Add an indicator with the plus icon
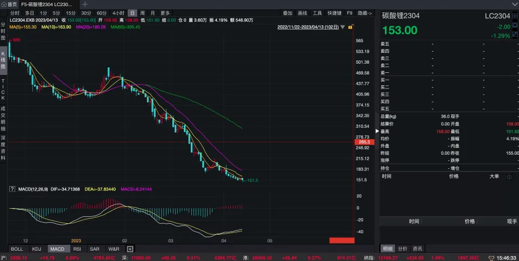Viewport: 519px width, 261px height. click(130, 249)
